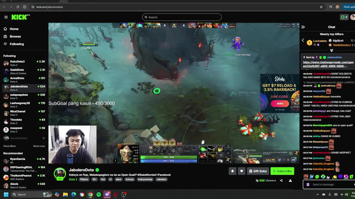Focus the Kick search field
The height and width of the screenshot is (199, 355).
pos(182,17)
